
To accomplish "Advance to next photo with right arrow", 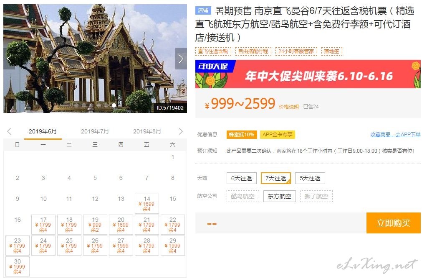I will click(181, 59).
